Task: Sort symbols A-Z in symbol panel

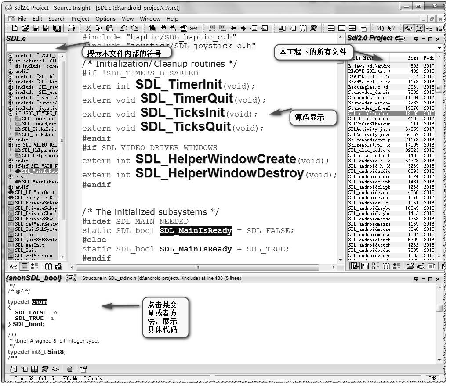Action: [x=13, y=266]
